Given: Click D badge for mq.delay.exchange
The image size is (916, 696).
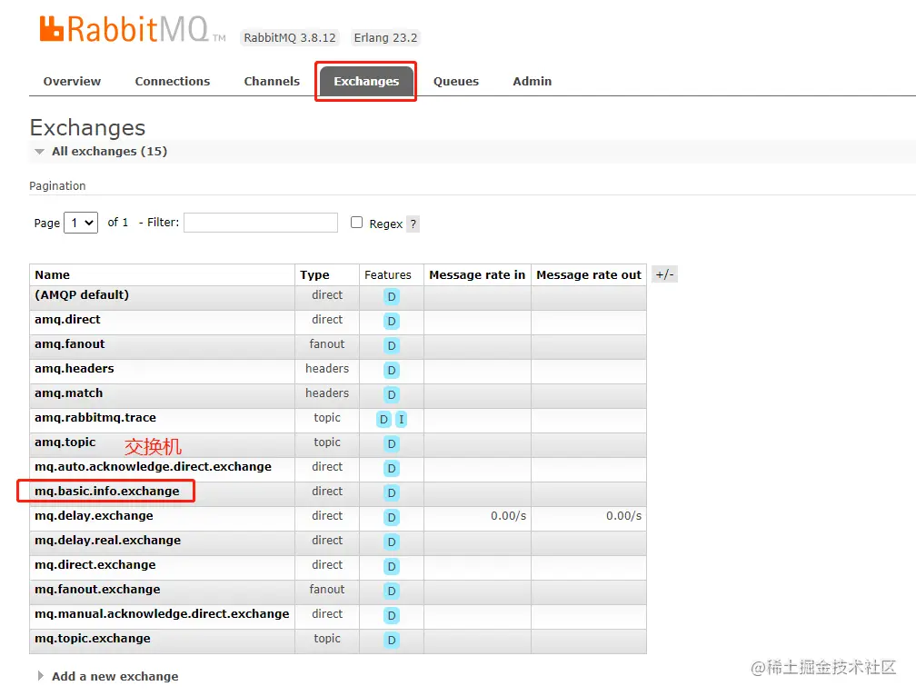Looking at the screenshot, I should (392, 517).
